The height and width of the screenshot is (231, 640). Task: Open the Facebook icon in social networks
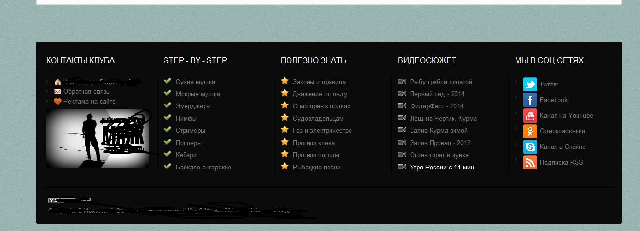tap(530, 100)
